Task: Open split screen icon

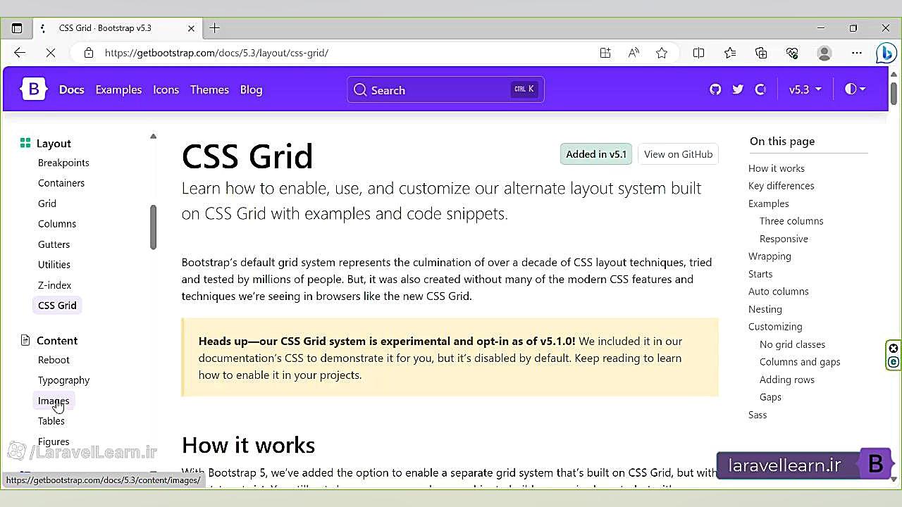Action: click(698, 53)
